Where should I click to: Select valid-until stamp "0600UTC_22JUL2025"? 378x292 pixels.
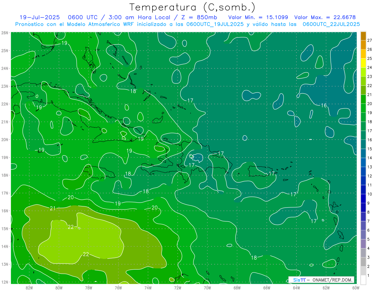331,24
